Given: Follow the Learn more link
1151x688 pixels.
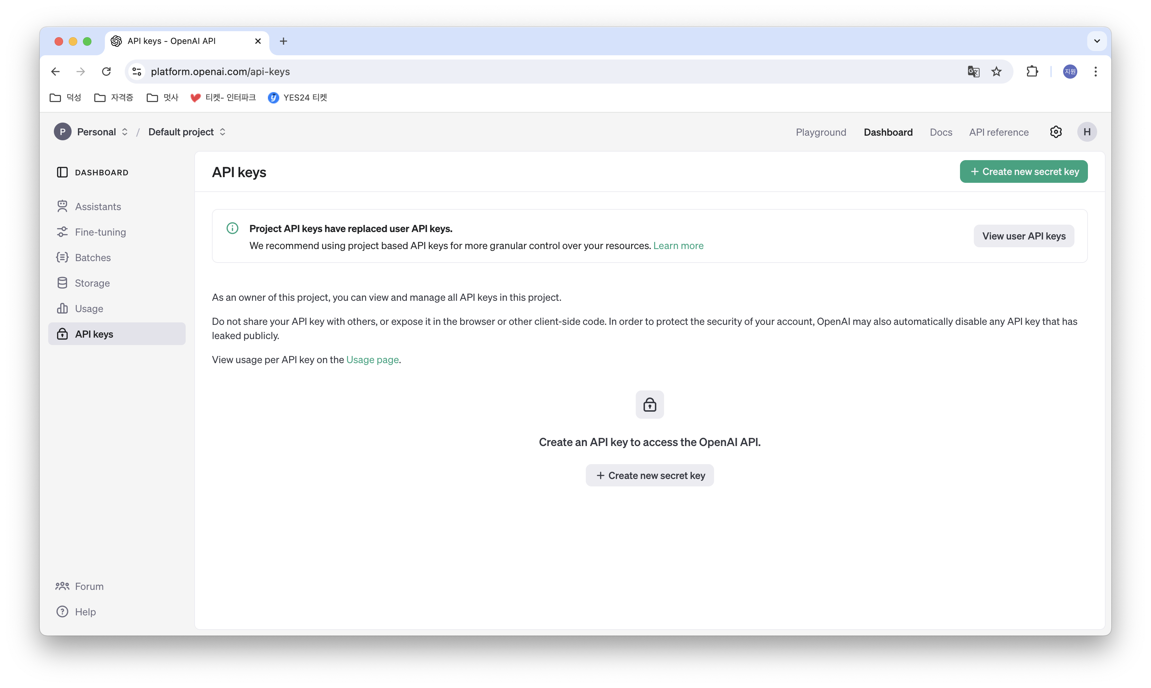Looking at the screenshot, I should (x=678, y=246).
